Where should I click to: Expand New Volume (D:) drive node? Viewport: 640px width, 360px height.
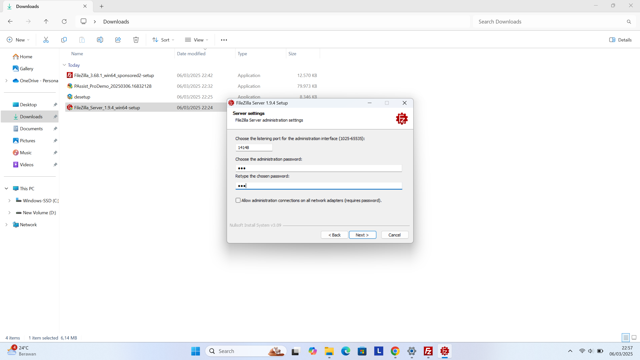tap(9, 212)
